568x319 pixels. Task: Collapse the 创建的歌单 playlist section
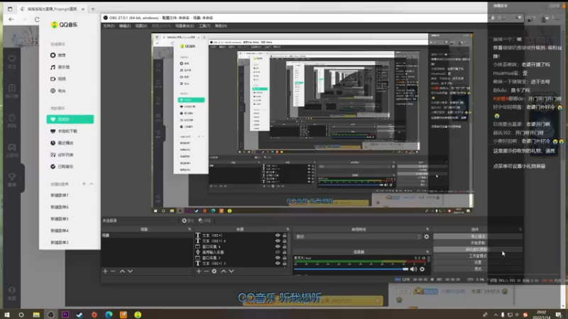pyautogui.click(x=92, y=184)
